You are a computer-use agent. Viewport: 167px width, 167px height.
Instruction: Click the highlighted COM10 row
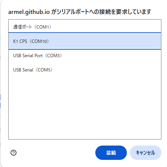[x=85, y=41]
